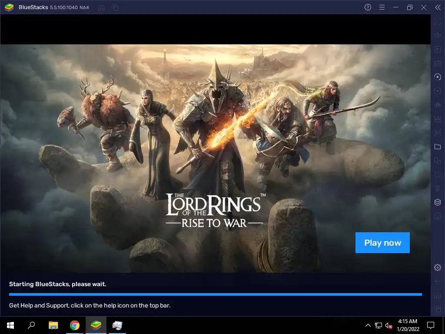Collapse the sidebar with the double chevron
Viewport: 445px width, 334px height.
coord(438,7)
